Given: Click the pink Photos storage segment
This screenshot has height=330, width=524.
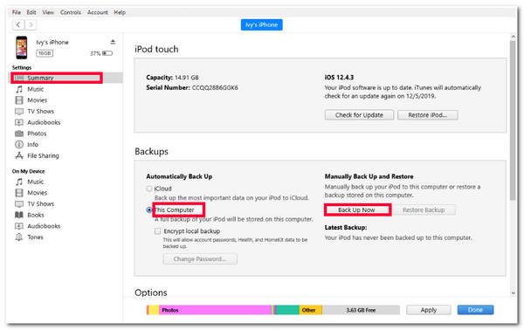Looking at the screenshot, I should 215,310.
